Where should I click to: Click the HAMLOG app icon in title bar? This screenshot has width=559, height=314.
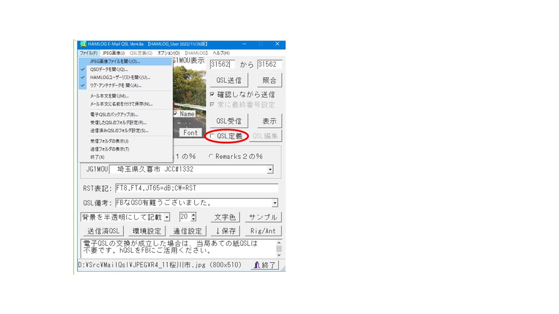pyautogui.click(x=83, y=44)
